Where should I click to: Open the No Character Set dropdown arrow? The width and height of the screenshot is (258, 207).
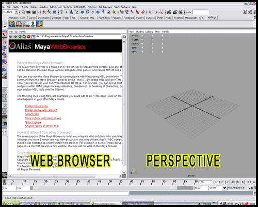[224, 188]
